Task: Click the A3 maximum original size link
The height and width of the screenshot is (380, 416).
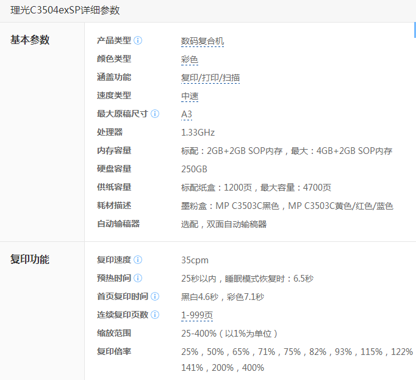Action: point(187,114)
